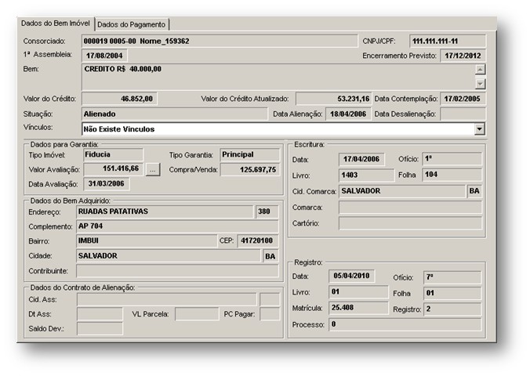Click the Registro Ofício field 7ª

(452, 277)
